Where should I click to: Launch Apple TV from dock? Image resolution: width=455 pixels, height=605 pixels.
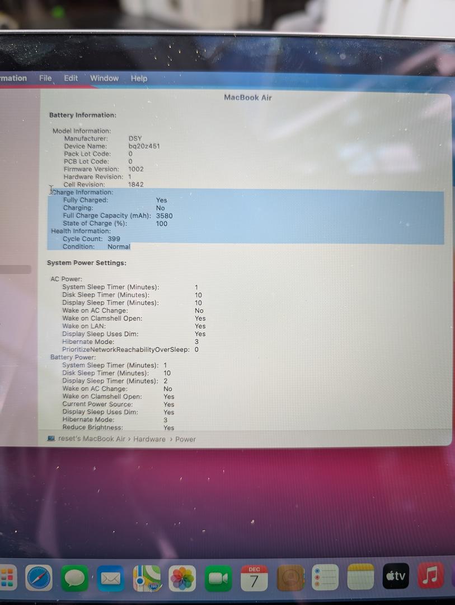click(x=396, y=576)
